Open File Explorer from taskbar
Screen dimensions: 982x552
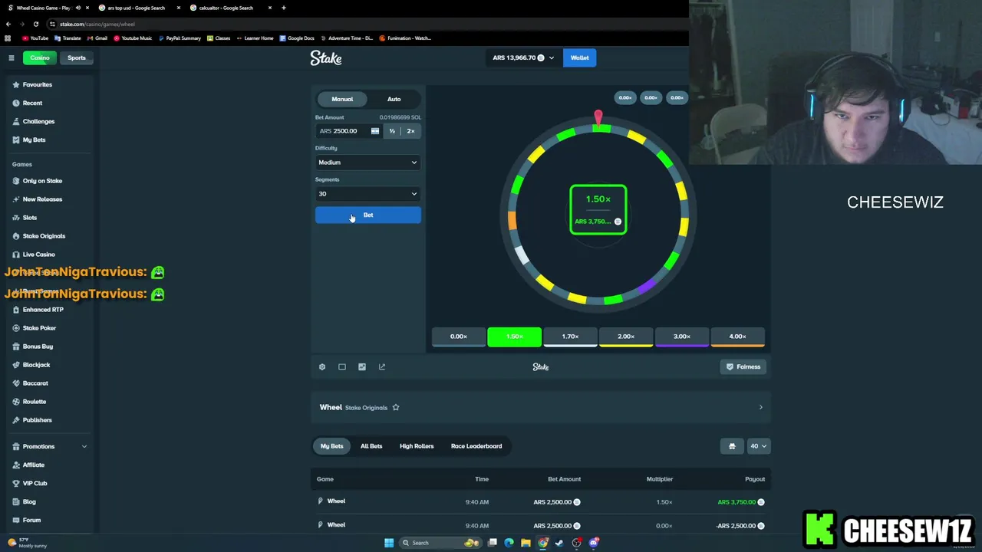point(526,543)
